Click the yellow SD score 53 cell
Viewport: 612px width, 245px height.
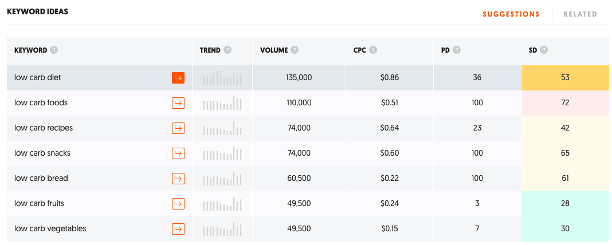point(565,78)
